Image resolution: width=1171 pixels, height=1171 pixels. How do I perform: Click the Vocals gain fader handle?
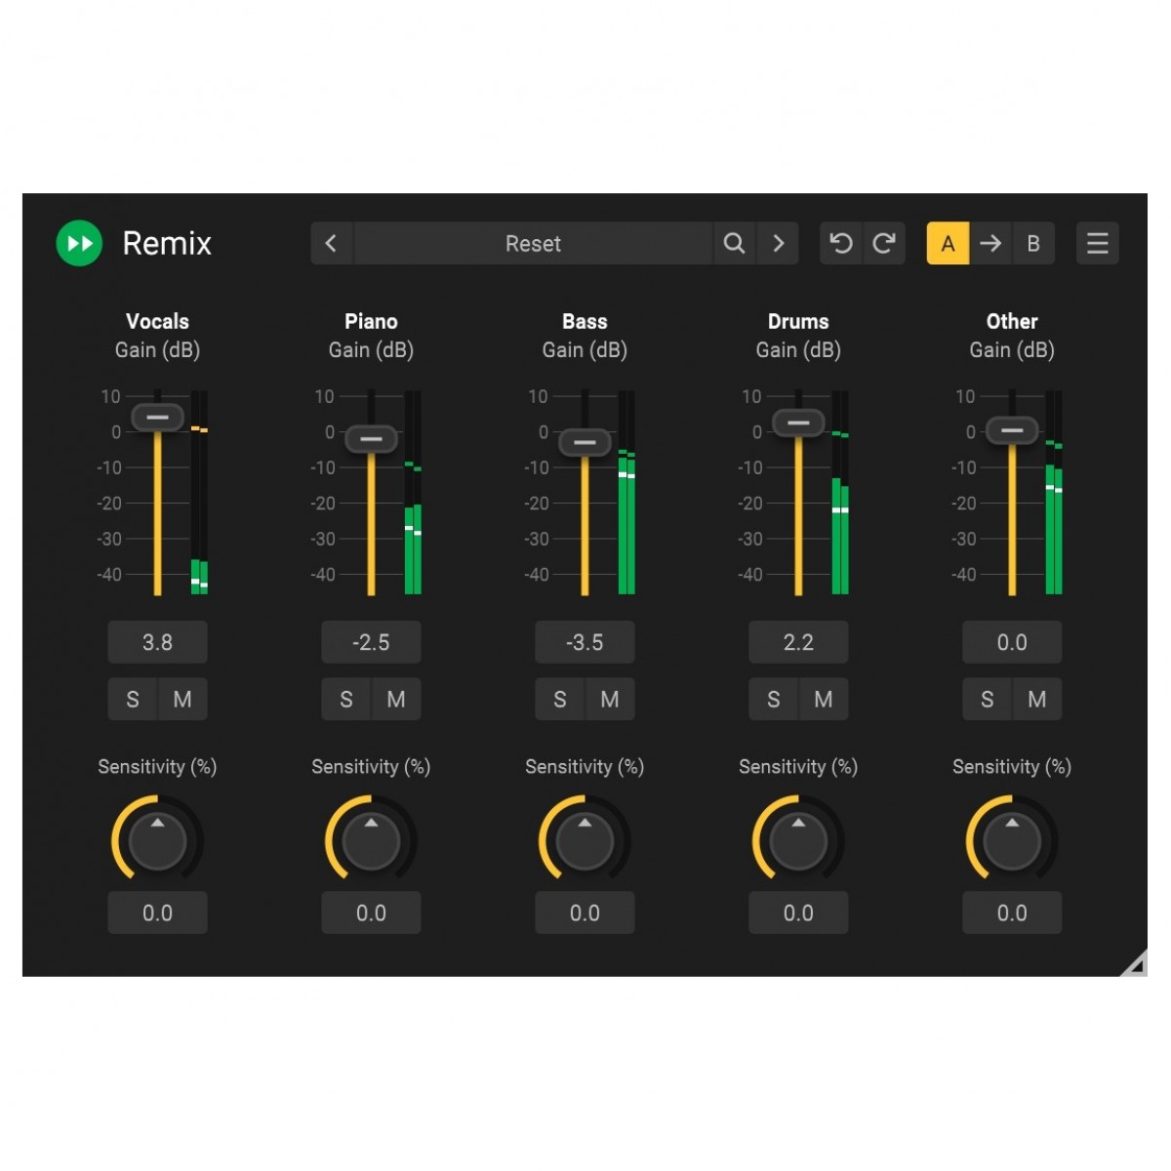(x=157, y=417)
